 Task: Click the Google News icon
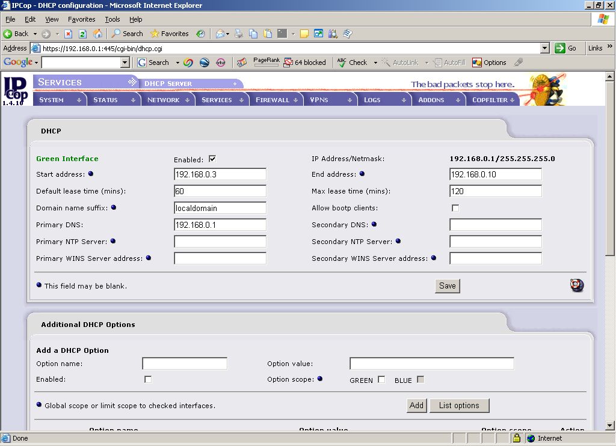tap(242, 63)
